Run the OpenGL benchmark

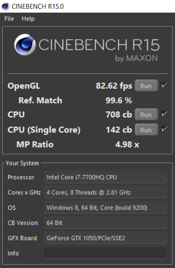click(146, 86)
